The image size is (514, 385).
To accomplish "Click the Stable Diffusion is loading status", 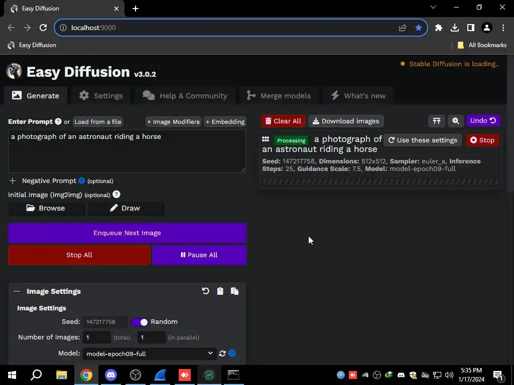I will [450, 64].
